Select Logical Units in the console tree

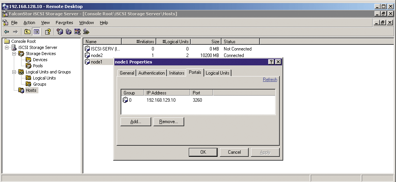coord(45,78)
